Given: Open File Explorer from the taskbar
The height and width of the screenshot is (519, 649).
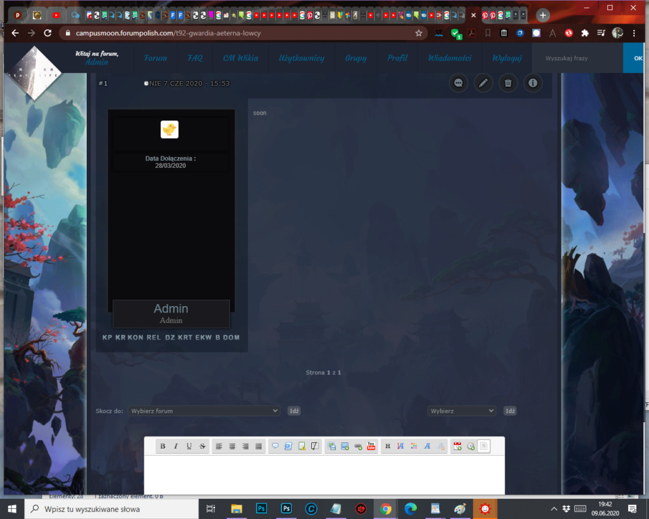Looking at the screenshot, I should [x=236, y=509].
